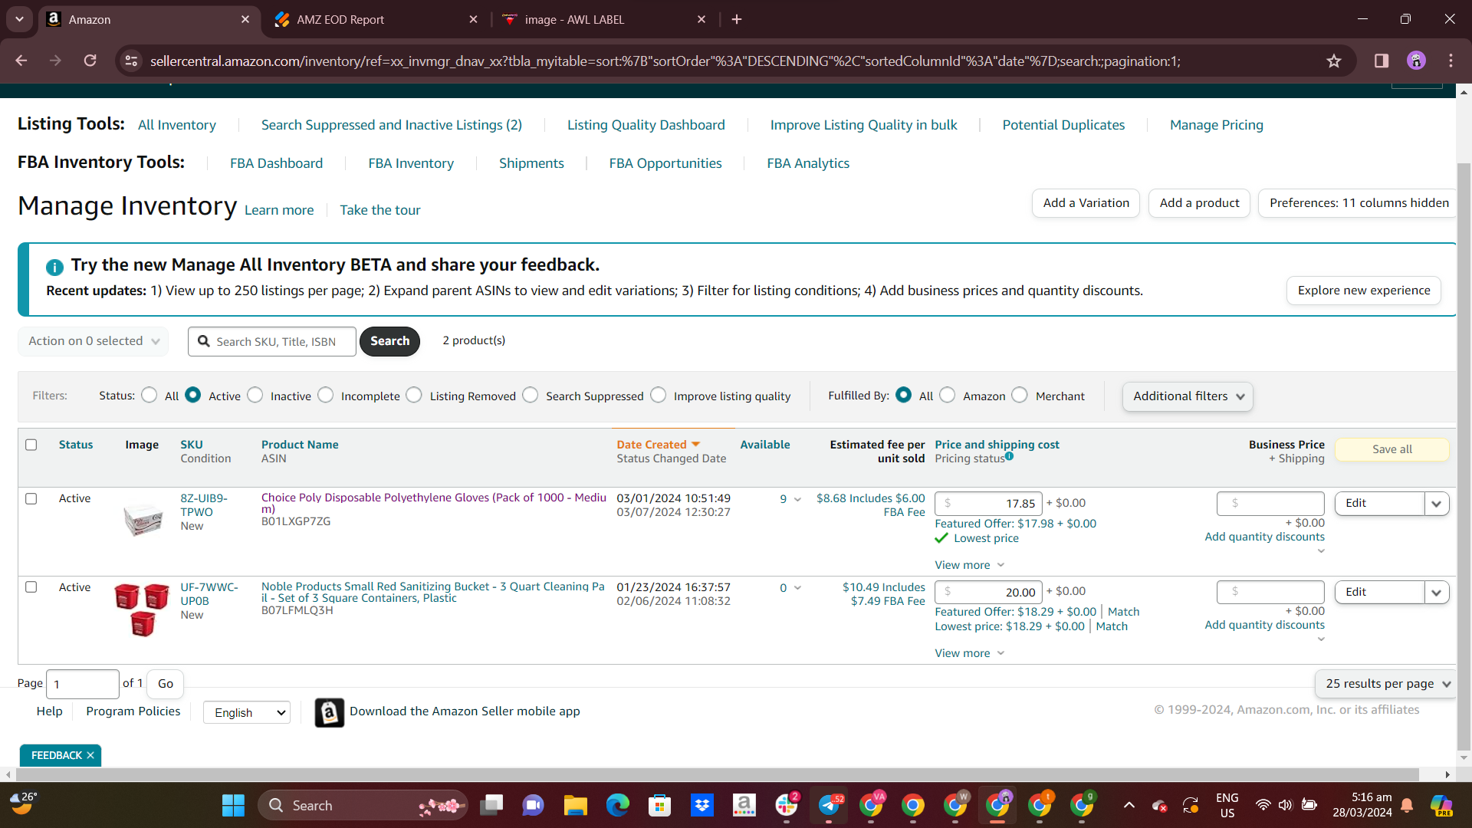1472x828 pixels.
Task: Open the Amazon app on the taskbar
Action: click(x=744, y=806)
